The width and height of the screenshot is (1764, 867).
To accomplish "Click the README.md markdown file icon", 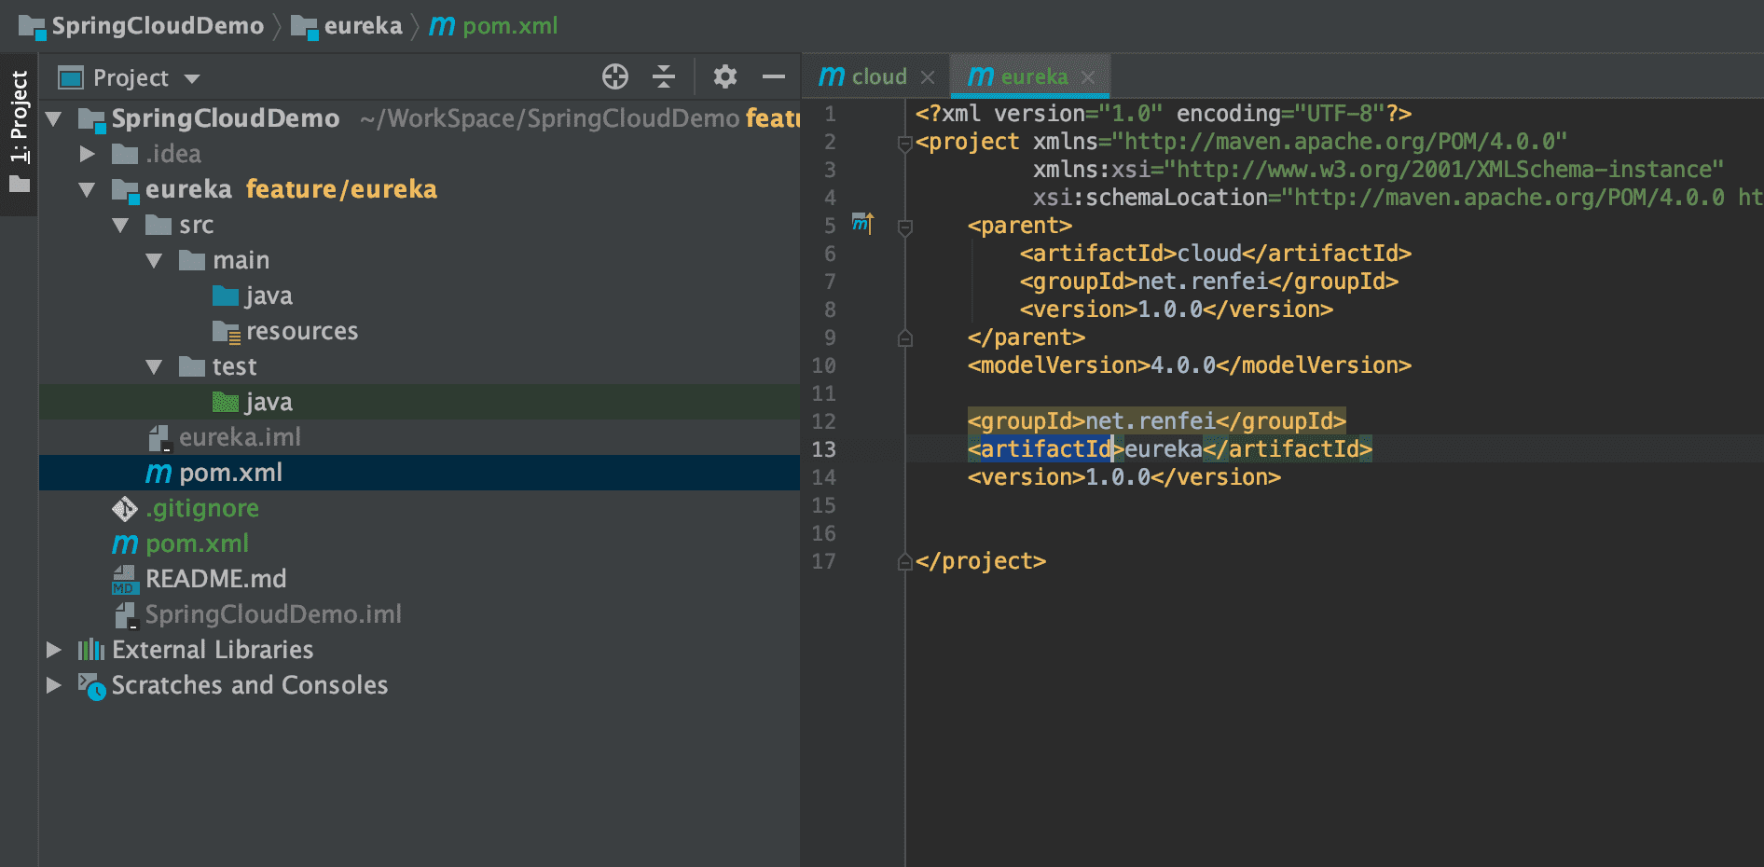I will click(125, 579).
